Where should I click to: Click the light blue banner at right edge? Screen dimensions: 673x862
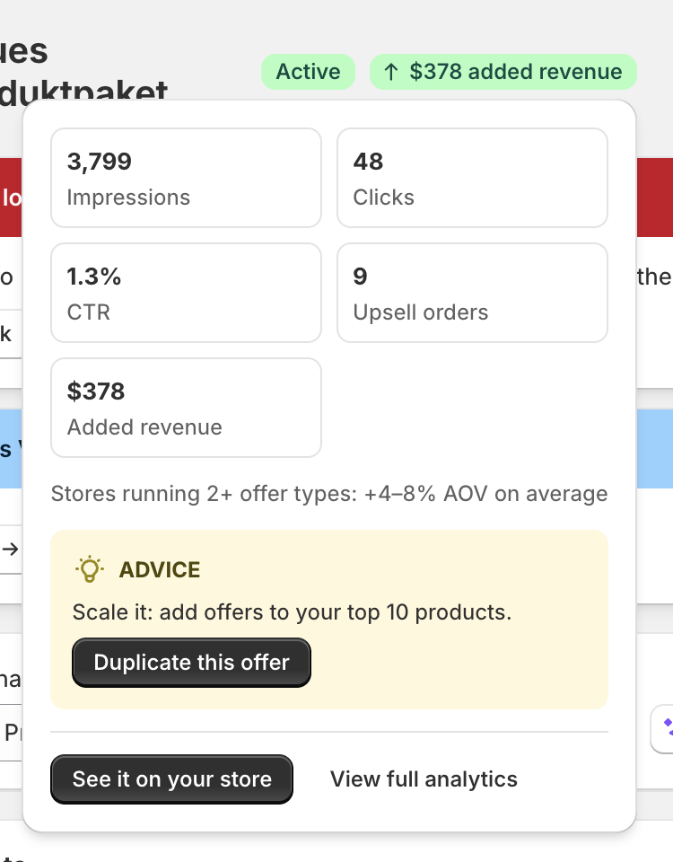[655, 449]
